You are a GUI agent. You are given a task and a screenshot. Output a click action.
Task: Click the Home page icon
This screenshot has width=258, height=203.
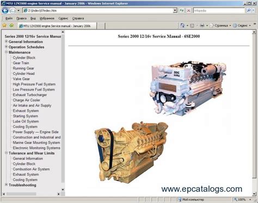point(182,26)
